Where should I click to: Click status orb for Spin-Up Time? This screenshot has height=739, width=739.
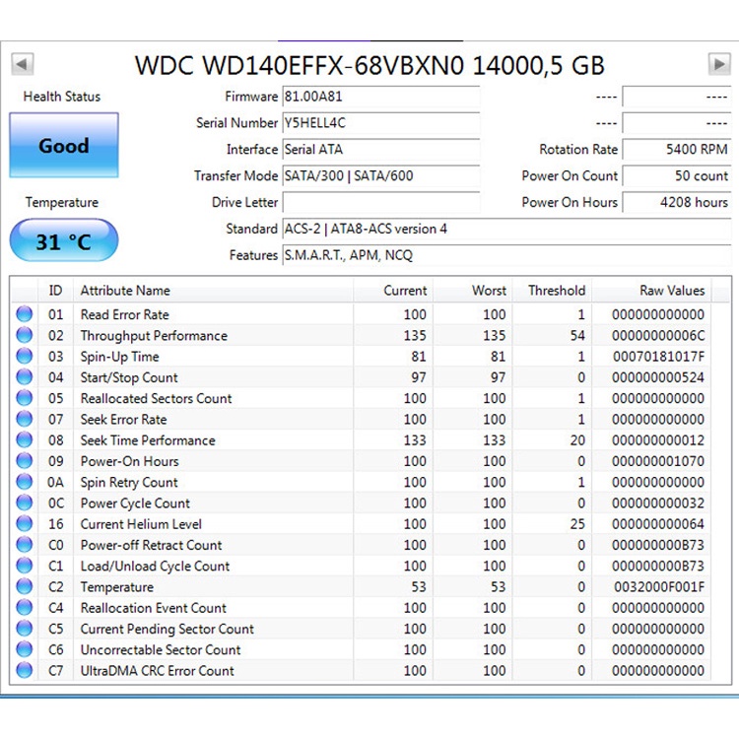click(x=25, y=356)
